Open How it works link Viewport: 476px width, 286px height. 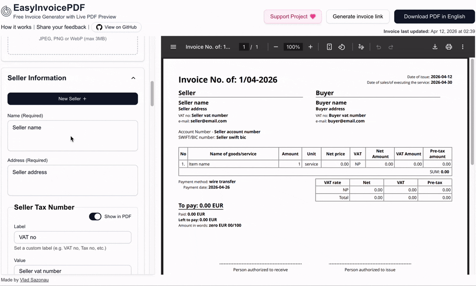pos(16,27)
